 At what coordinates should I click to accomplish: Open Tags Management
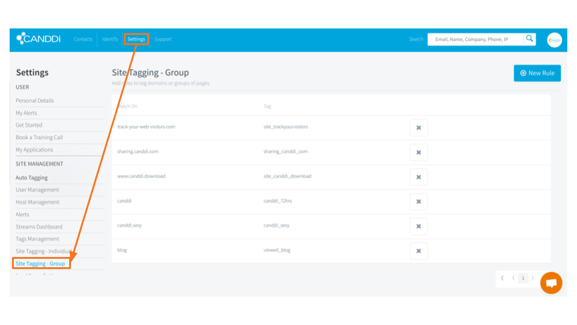coord(37,239)
